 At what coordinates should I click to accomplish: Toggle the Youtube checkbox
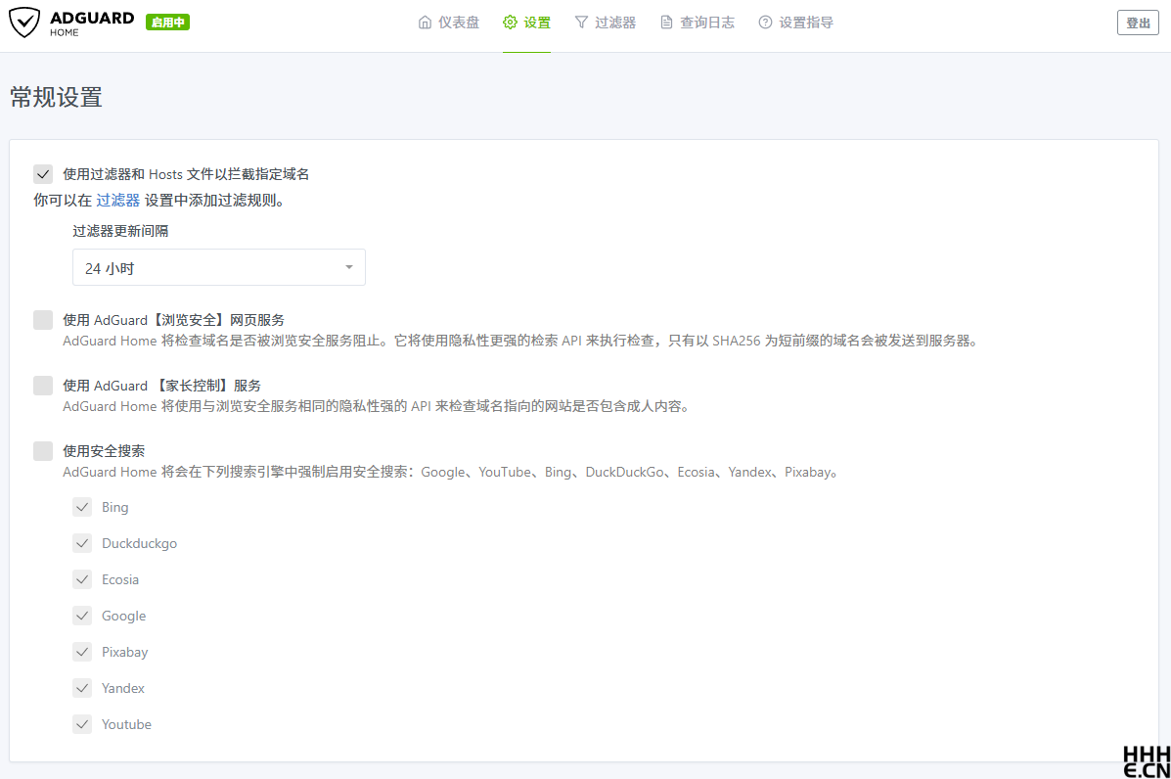click(x=82, y=724)
